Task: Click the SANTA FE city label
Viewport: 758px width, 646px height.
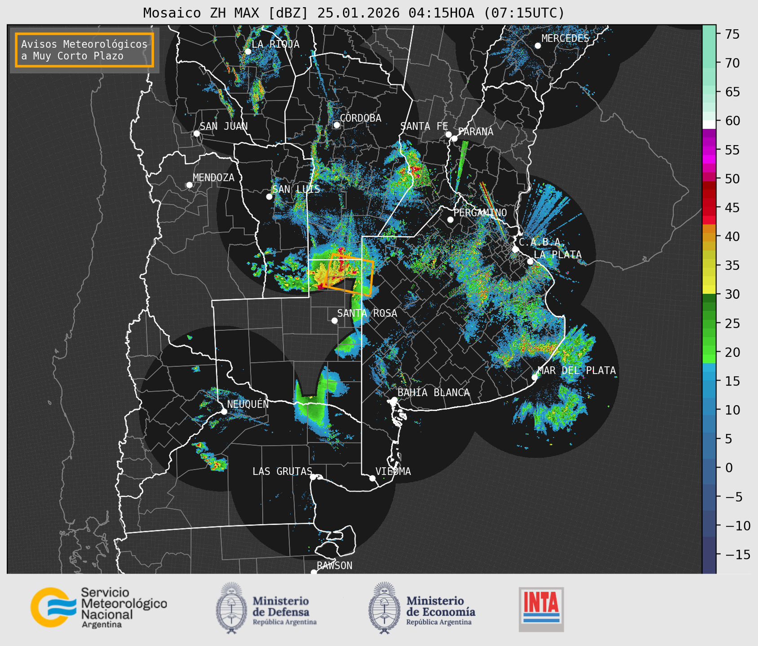Action: click(424, 126)
